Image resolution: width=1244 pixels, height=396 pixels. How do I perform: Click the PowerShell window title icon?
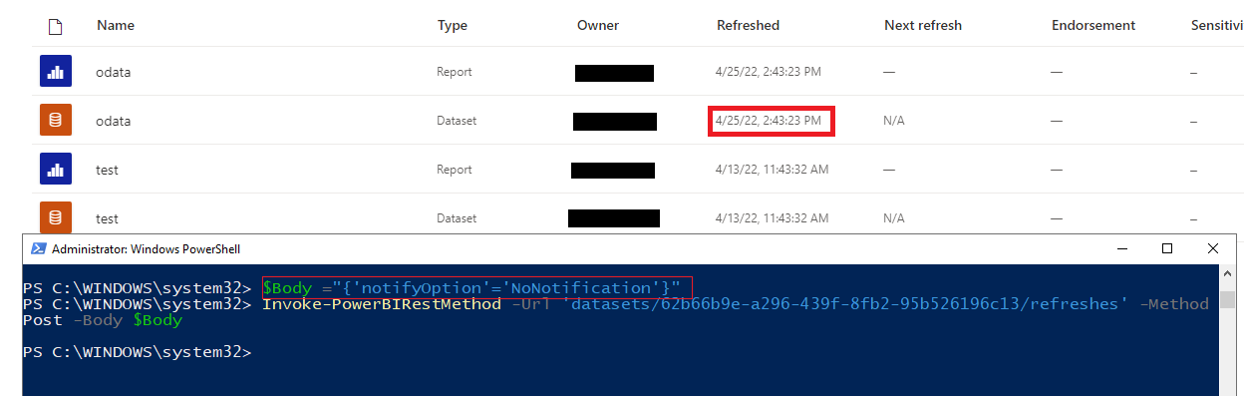coord(38,248)
